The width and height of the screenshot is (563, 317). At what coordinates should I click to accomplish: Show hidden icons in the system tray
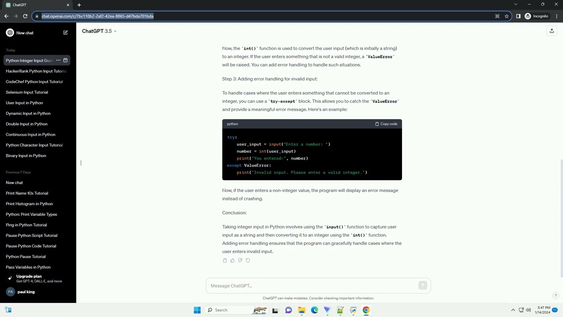(x=513, y=310)
